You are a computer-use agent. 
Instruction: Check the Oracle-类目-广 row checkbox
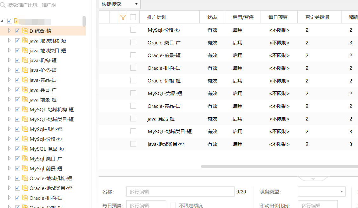click(x=133, y=43)
